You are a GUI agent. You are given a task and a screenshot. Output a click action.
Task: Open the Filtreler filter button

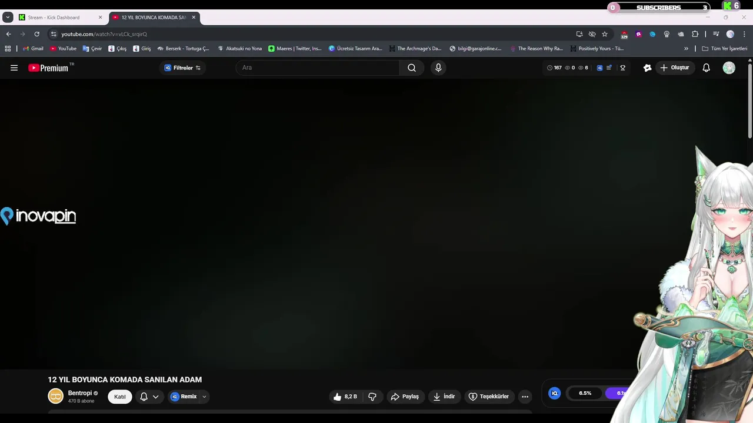182,68
